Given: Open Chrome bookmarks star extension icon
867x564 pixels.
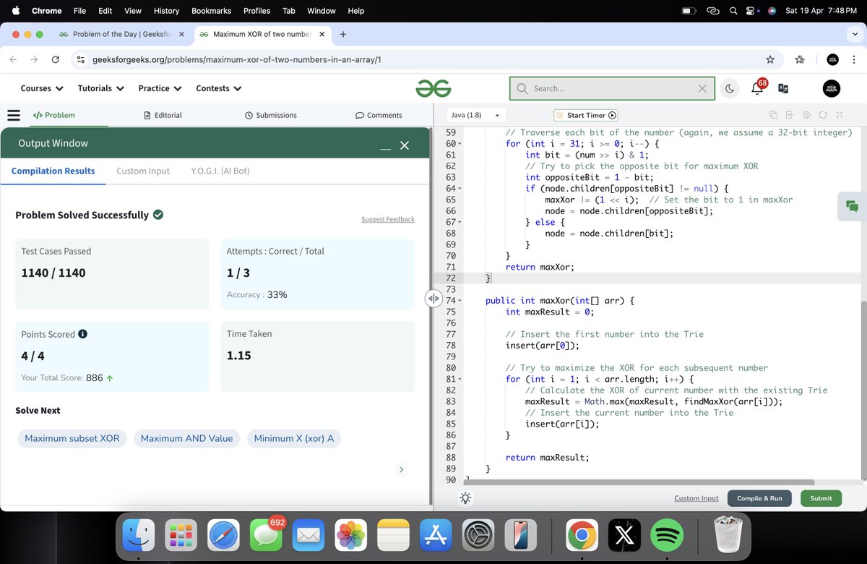Looking at the screenshot, I should coord(800,59).
